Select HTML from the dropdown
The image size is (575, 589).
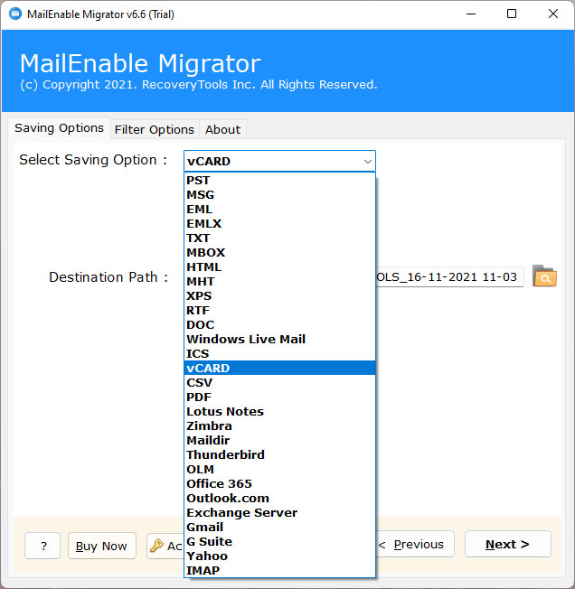pos(279,267)
